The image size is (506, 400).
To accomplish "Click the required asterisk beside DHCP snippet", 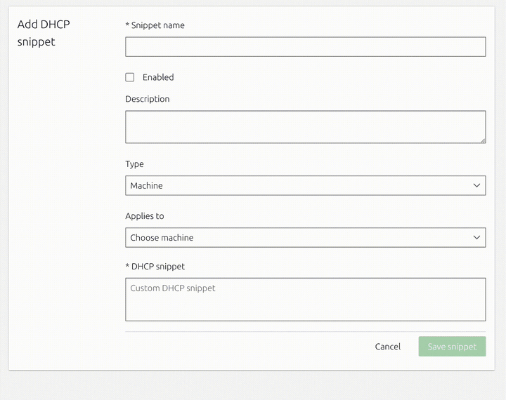I will (x=127, y=267).
